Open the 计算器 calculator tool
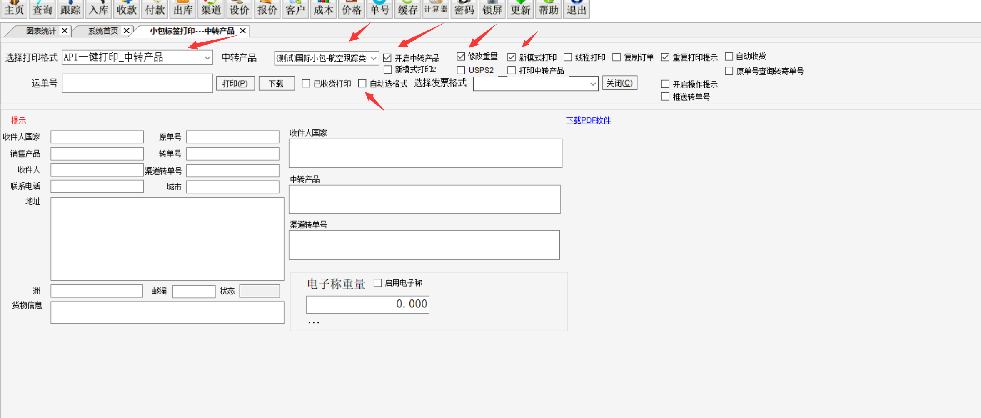This screenshot has width=981, height=418. point(436,9)
